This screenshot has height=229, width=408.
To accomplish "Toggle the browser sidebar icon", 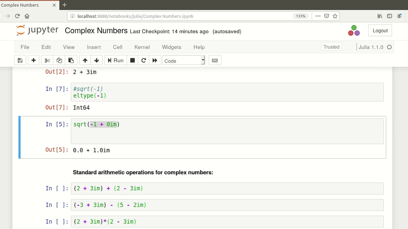I will click(x=390, y=16).
